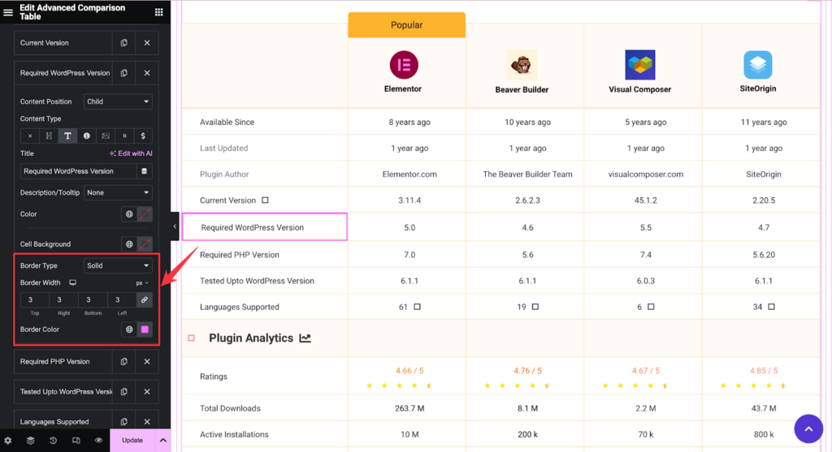Viewport: 832px width, 452px height.
Task: Duplicate the Required WordPress Version item
Action: pyautogui.click(x=123, y=73)
